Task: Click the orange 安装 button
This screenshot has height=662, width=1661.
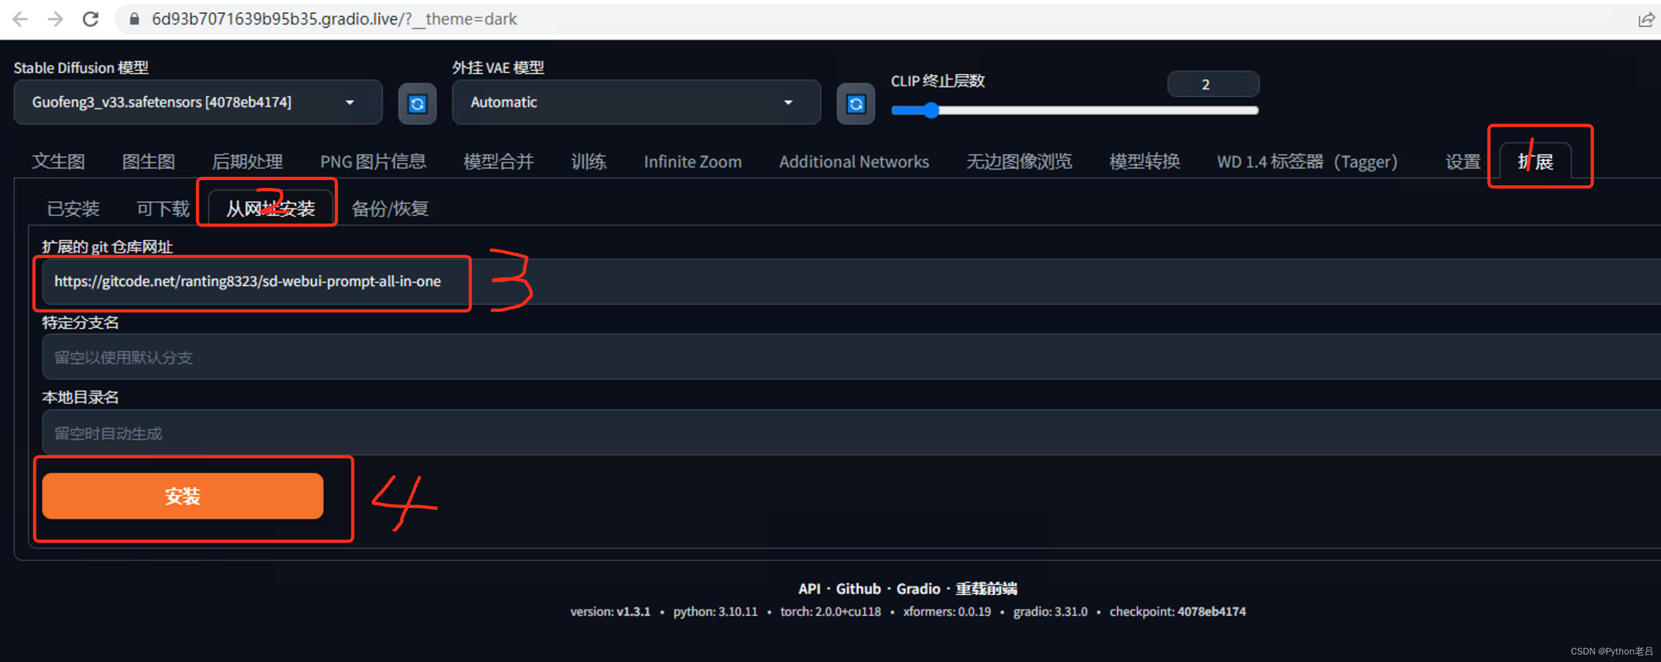Action: coord(183,495)
